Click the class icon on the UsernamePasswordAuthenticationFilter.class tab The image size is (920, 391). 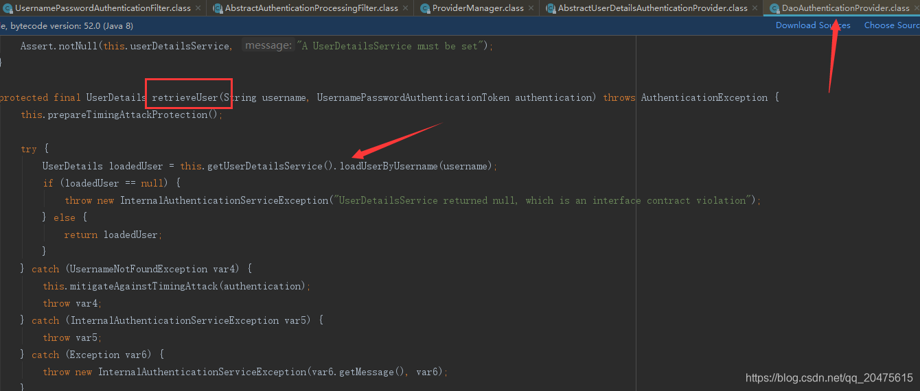[7, 8]
